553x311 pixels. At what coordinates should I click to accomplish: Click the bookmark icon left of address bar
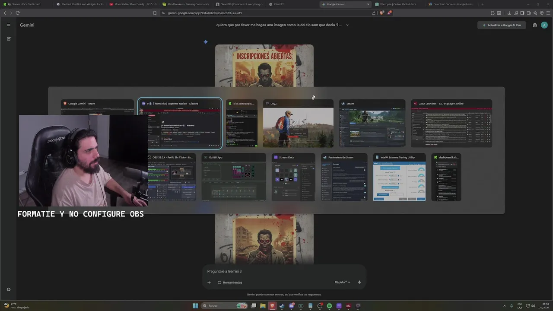(x=155, y=13)
